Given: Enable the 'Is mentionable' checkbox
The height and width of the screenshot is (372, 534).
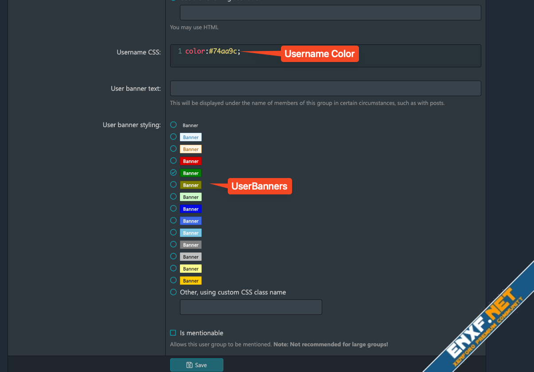Looking at the screenshot, I should coord(173,333).
